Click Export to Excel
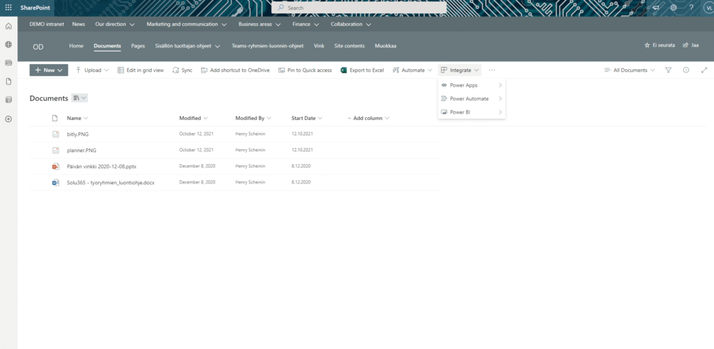 tap(362, 70)
